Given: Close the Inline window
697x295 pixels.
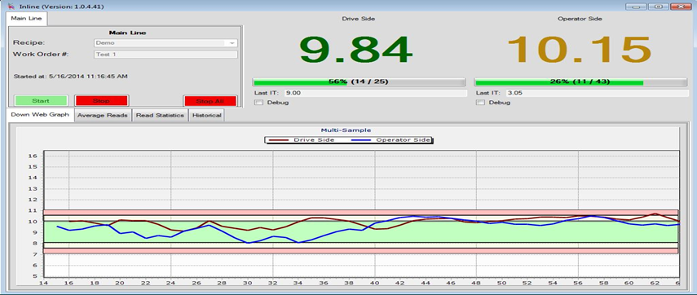Looking at the screenshot, I should 680,7.
